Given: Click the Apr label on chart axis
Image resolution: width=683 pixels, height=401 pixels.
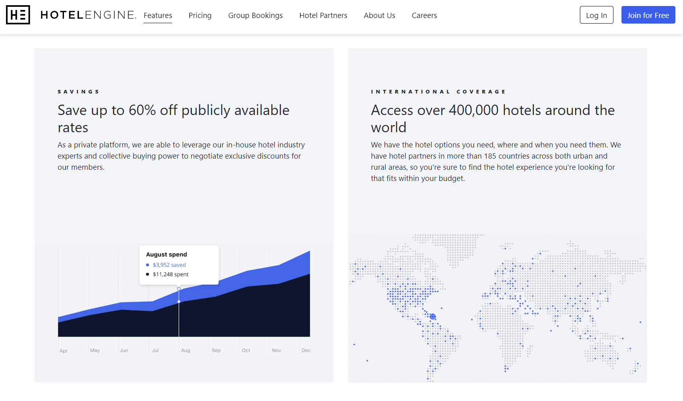Looking at the screenshot, I should point(64,351).
